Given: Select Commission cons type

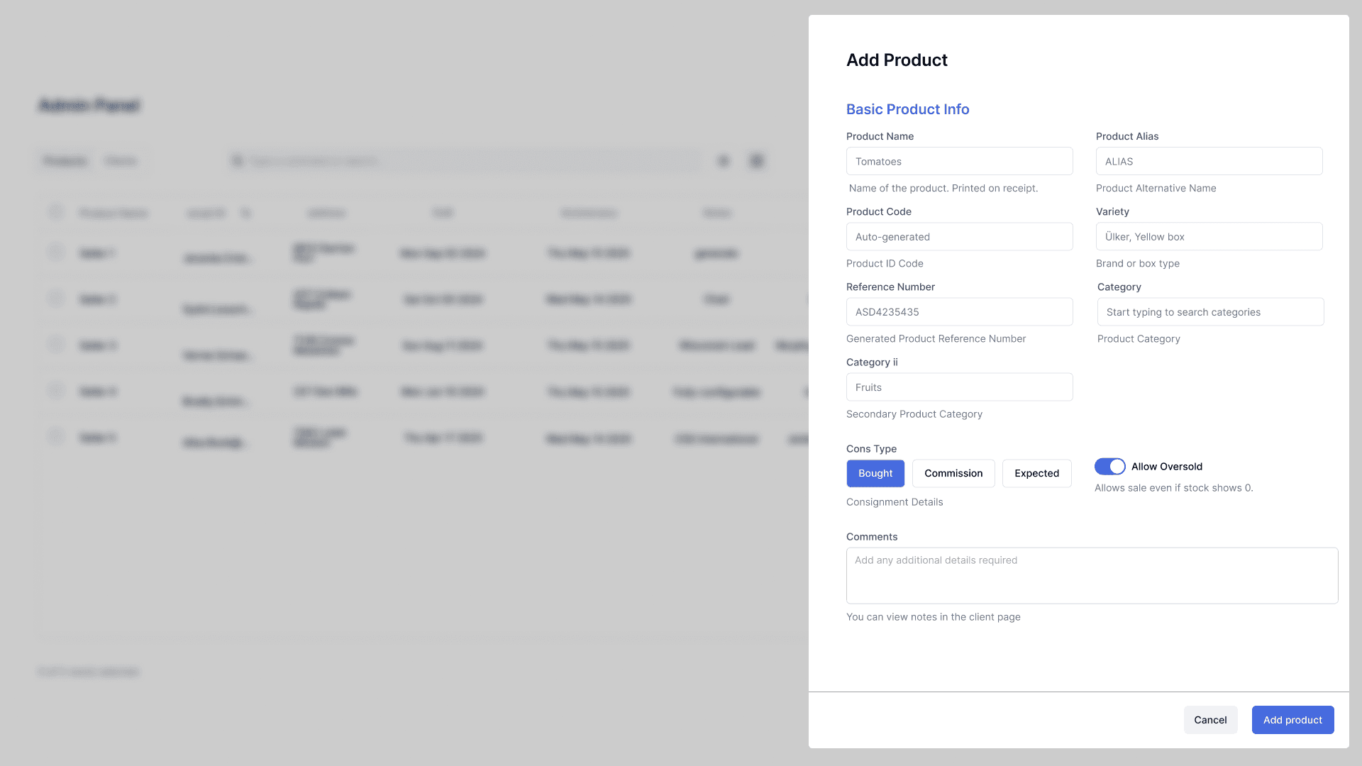Looking at the screenshot, I should click(x=953, y=473).
